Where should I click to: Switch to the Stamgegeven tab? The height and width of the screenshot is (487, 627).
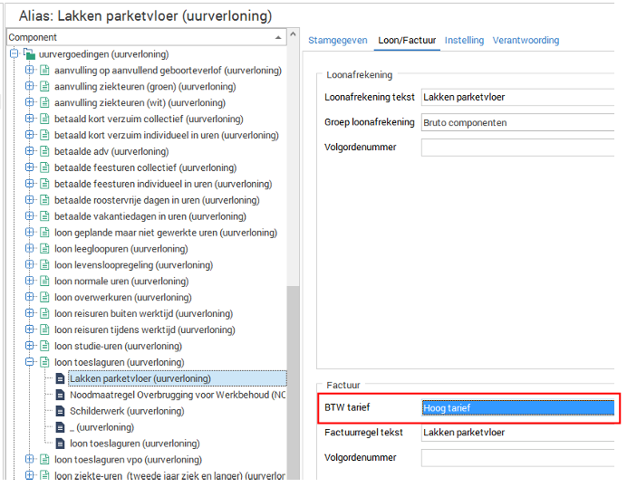[337, 41]
